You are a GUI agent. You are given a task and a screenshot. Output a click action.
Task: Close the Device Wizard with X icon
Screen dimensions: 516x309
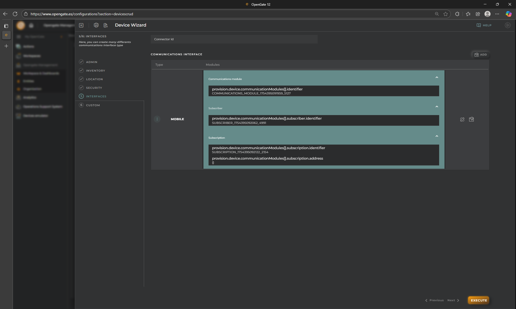81,25
